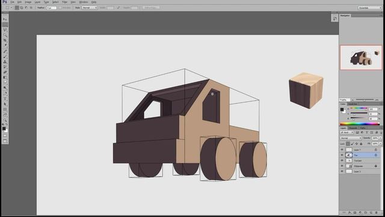The height and width of the screenshot is (217, 385).
Task: Hide the highlighted blue layer's eye icon
Action: (x=342, y=155)
